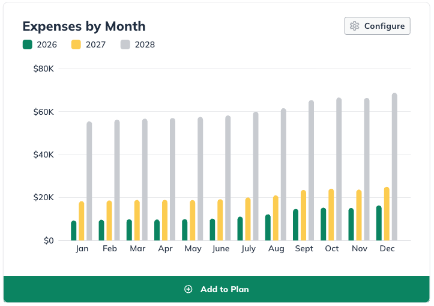Click the Dec axis label
The width and height of the screenshot is (434, 306).
(x=387, y=249)
